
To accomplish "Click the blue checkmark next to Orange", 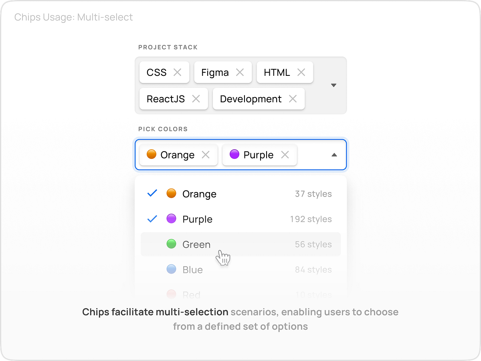I will (x=152, y=193).
